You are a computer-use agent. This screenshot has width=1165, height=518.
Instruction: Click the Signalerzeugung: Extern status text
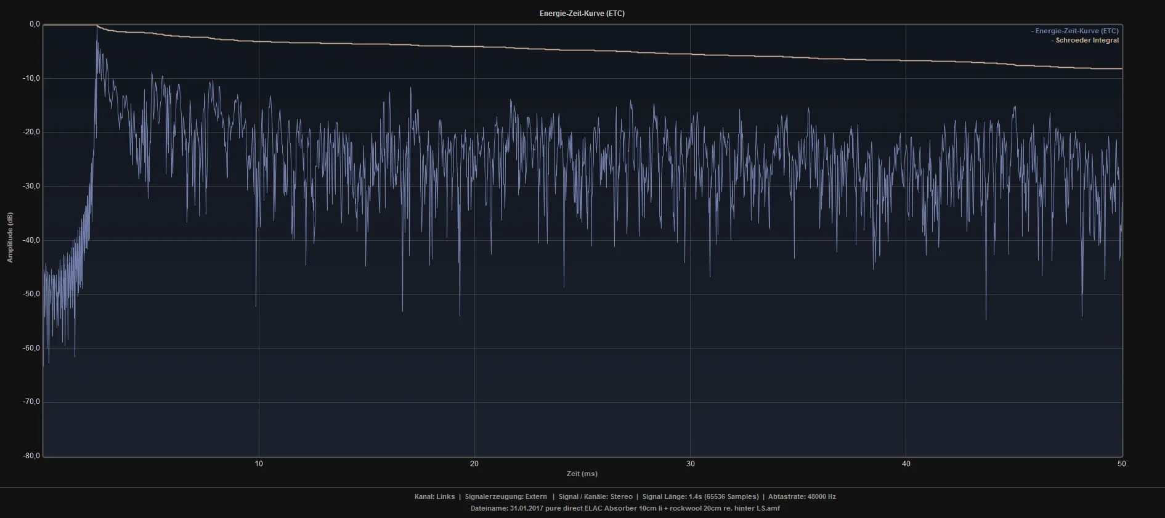[506, 496]
